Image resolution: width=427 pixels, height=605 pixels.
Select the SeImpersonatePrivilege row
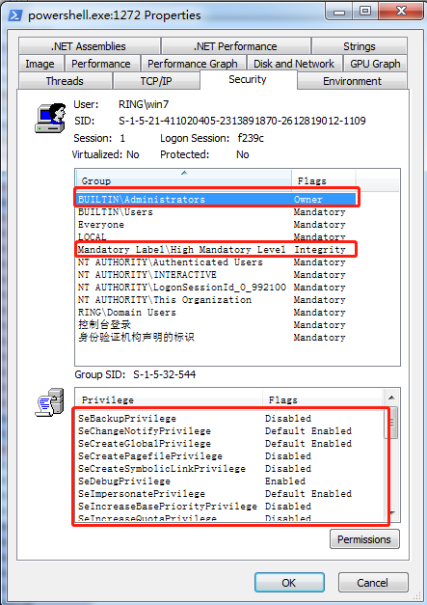click(230, 493)
